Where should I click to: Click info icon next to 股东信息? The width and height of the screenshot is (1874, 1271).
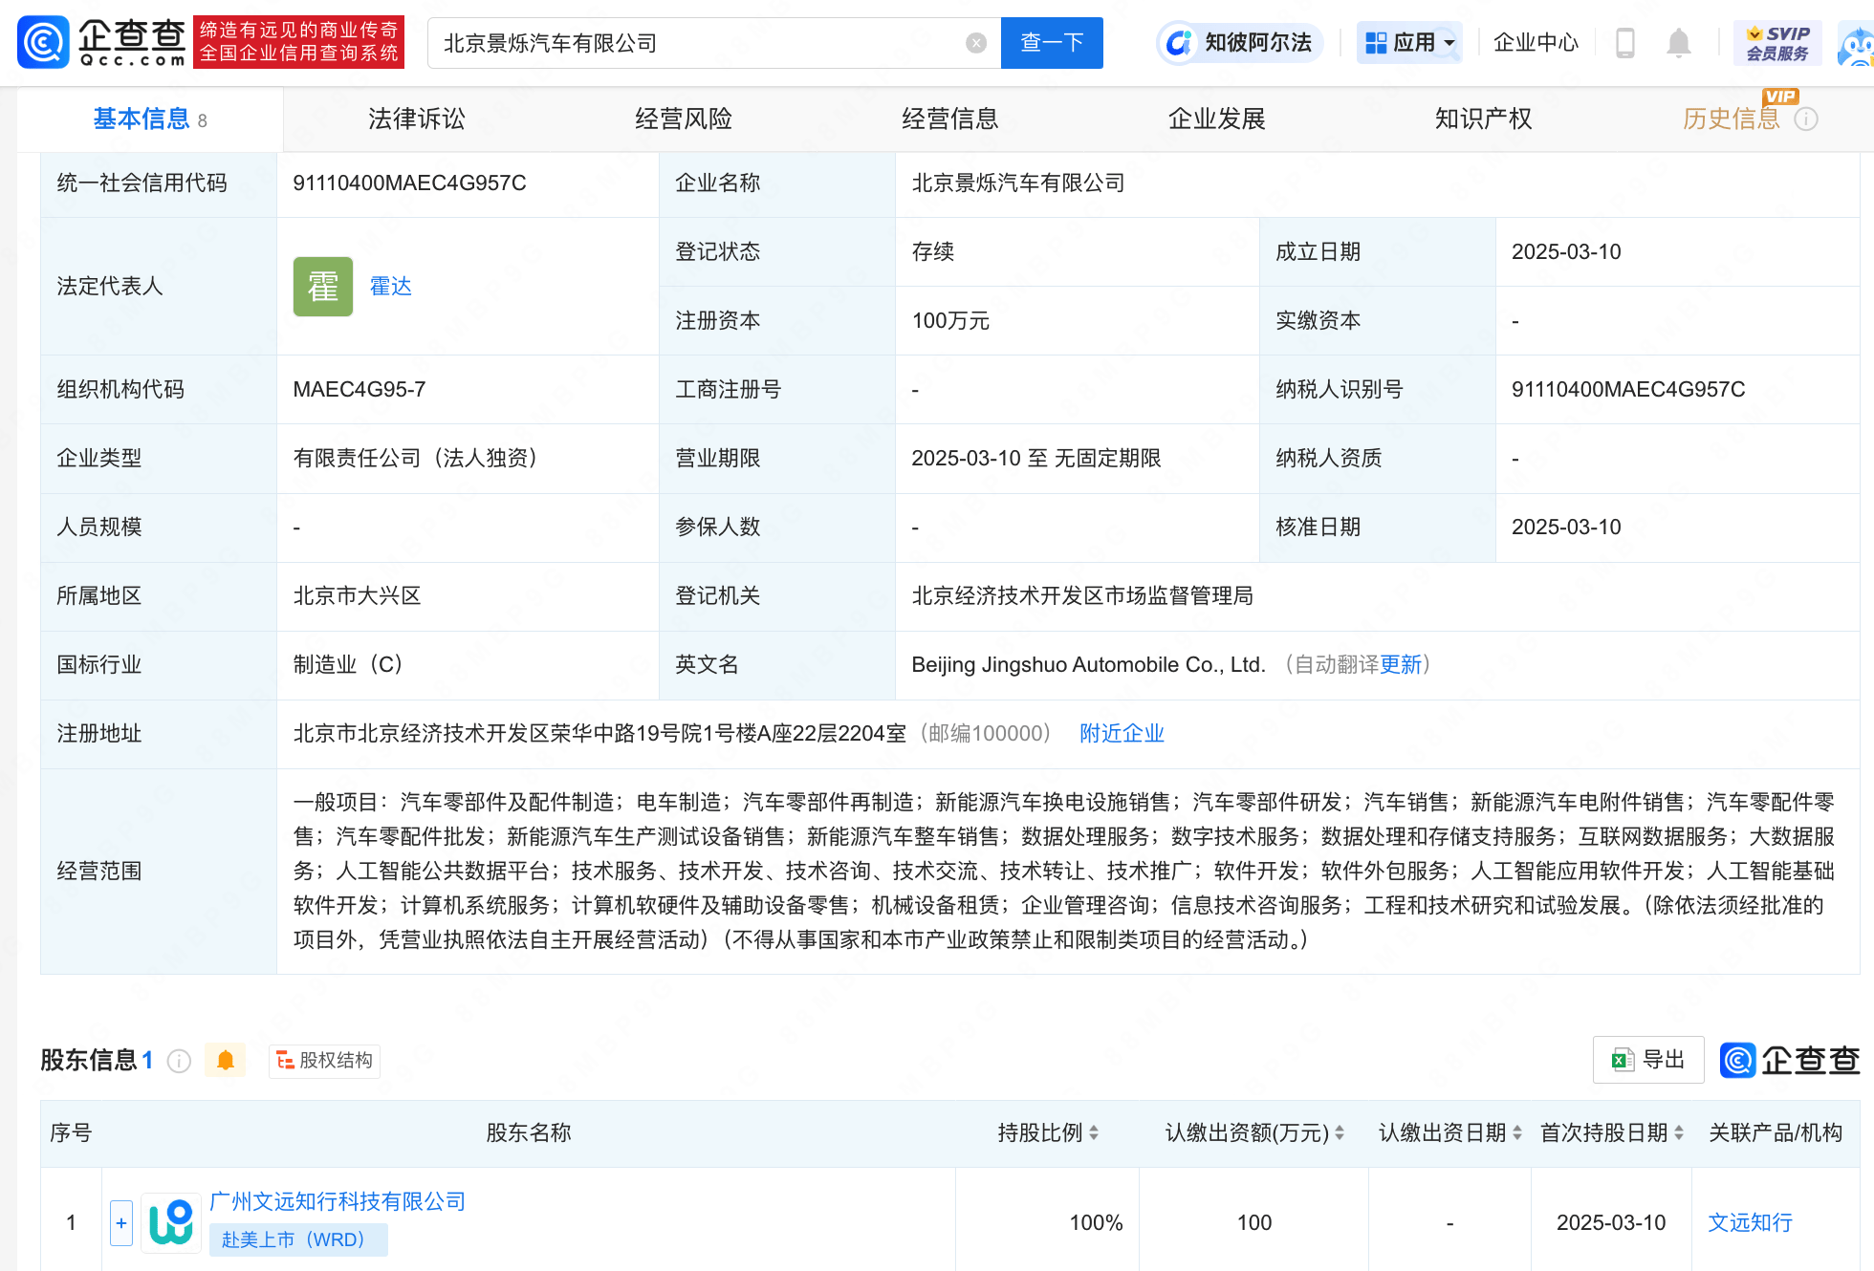[179, 1061]
